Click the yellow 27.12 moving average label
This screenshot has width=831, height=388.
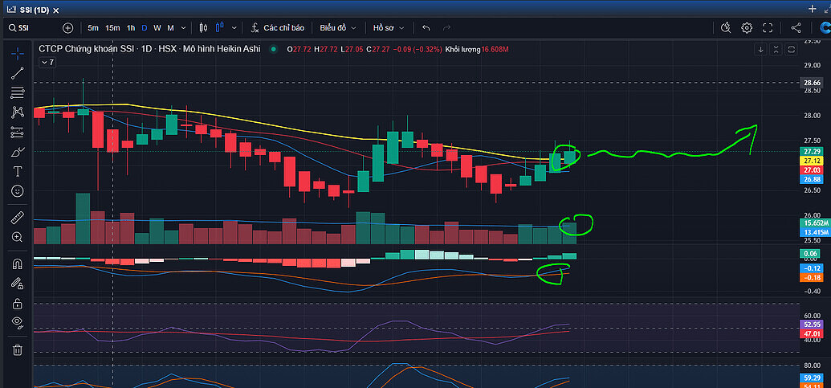click(x=813, y=161)
